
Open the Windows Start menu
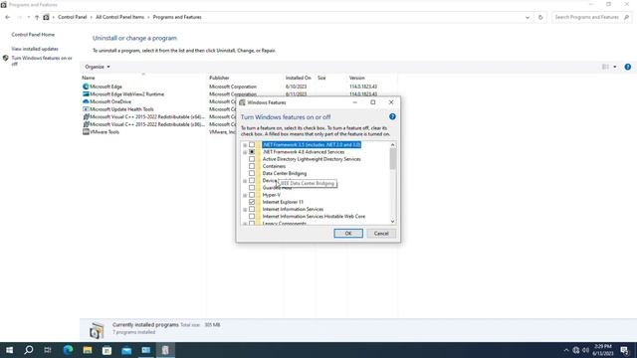[9, 350]
